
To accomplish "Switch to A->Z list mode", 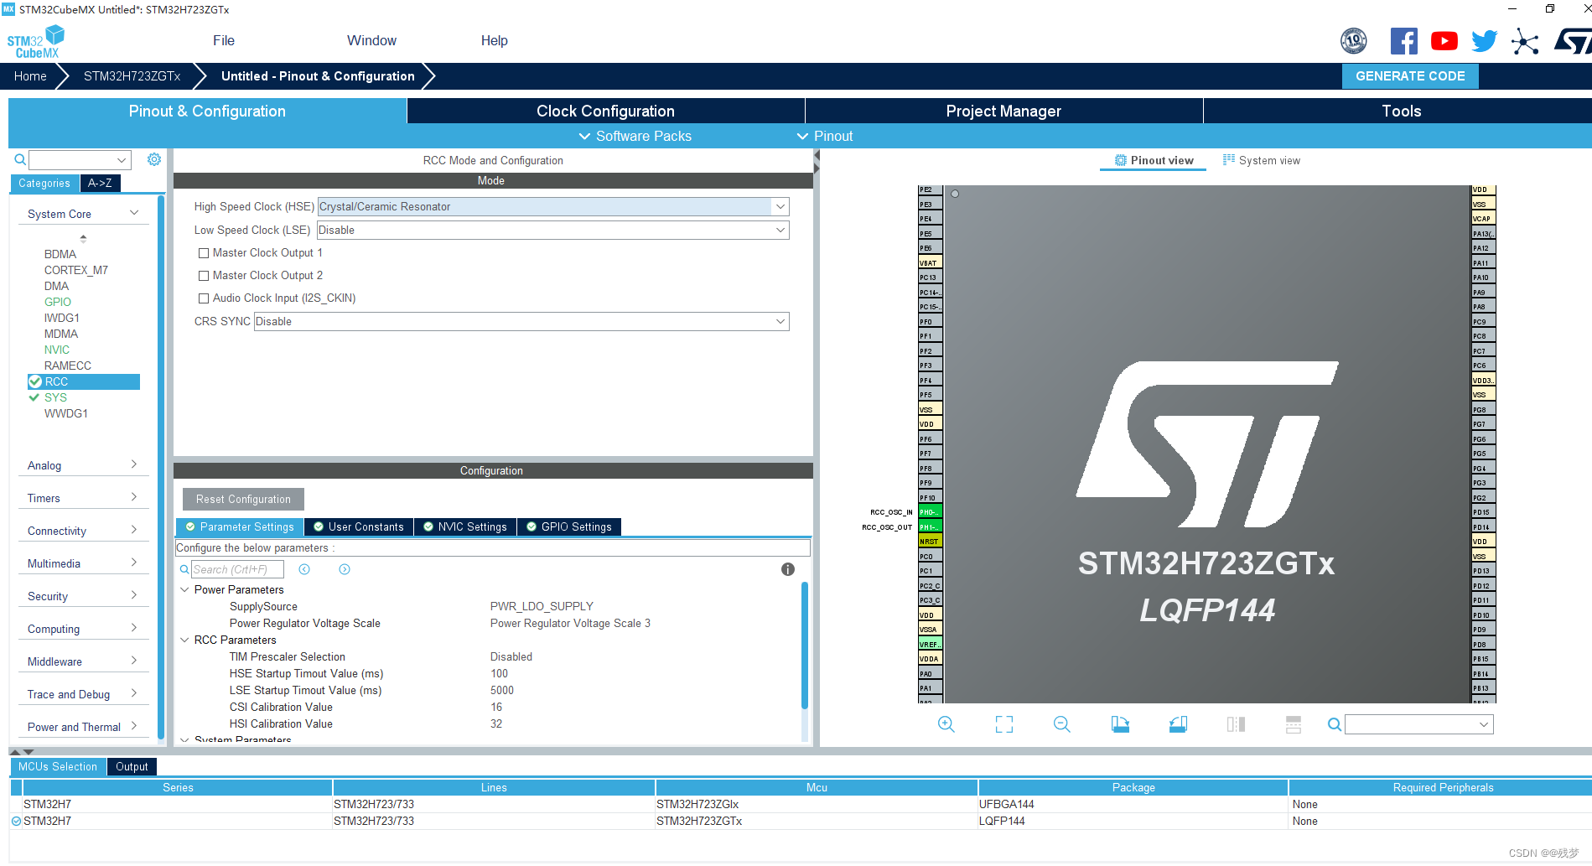I will 100,183.
